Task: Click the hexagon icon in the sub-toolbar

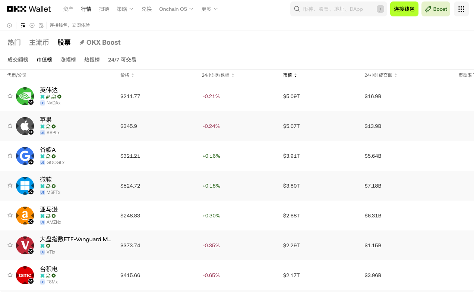Action: point(9,25)
